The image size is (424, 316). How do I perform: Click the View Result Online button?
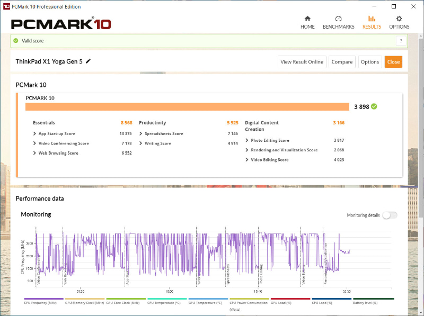pyautogui.click(x=302, y=61)
